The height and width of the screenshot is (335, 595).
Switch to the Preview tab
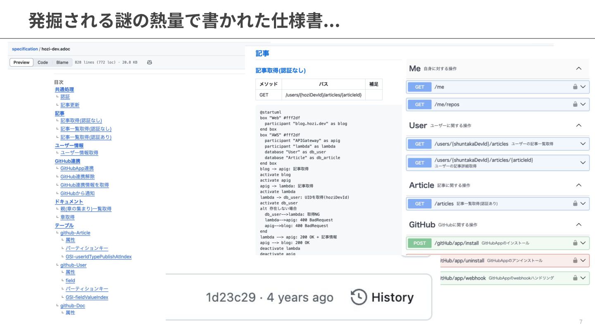[x=21, y=62]
